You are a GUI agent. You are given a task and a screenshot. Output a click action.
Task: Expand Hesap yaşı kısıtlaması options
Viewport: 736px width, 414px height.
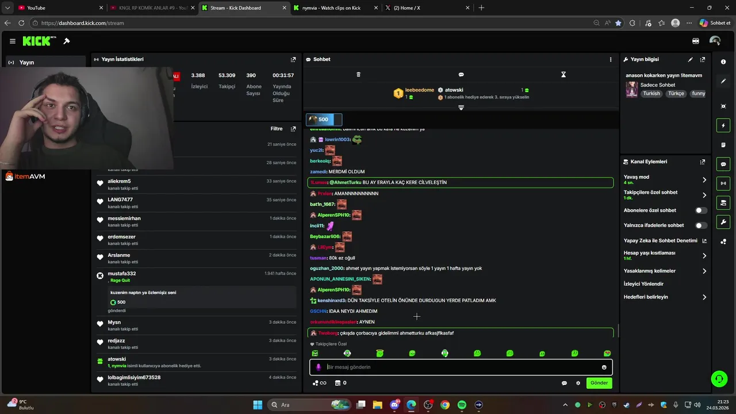tap(704, 256)
